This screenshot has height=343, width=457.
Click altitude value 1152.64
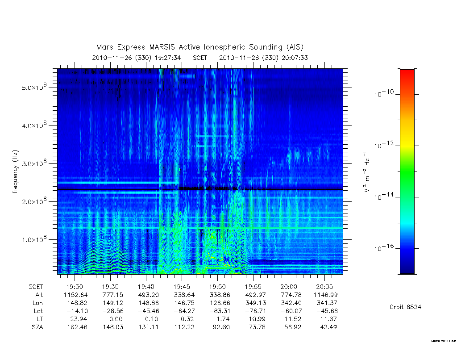pyautogui.click(x=75, y=295)
